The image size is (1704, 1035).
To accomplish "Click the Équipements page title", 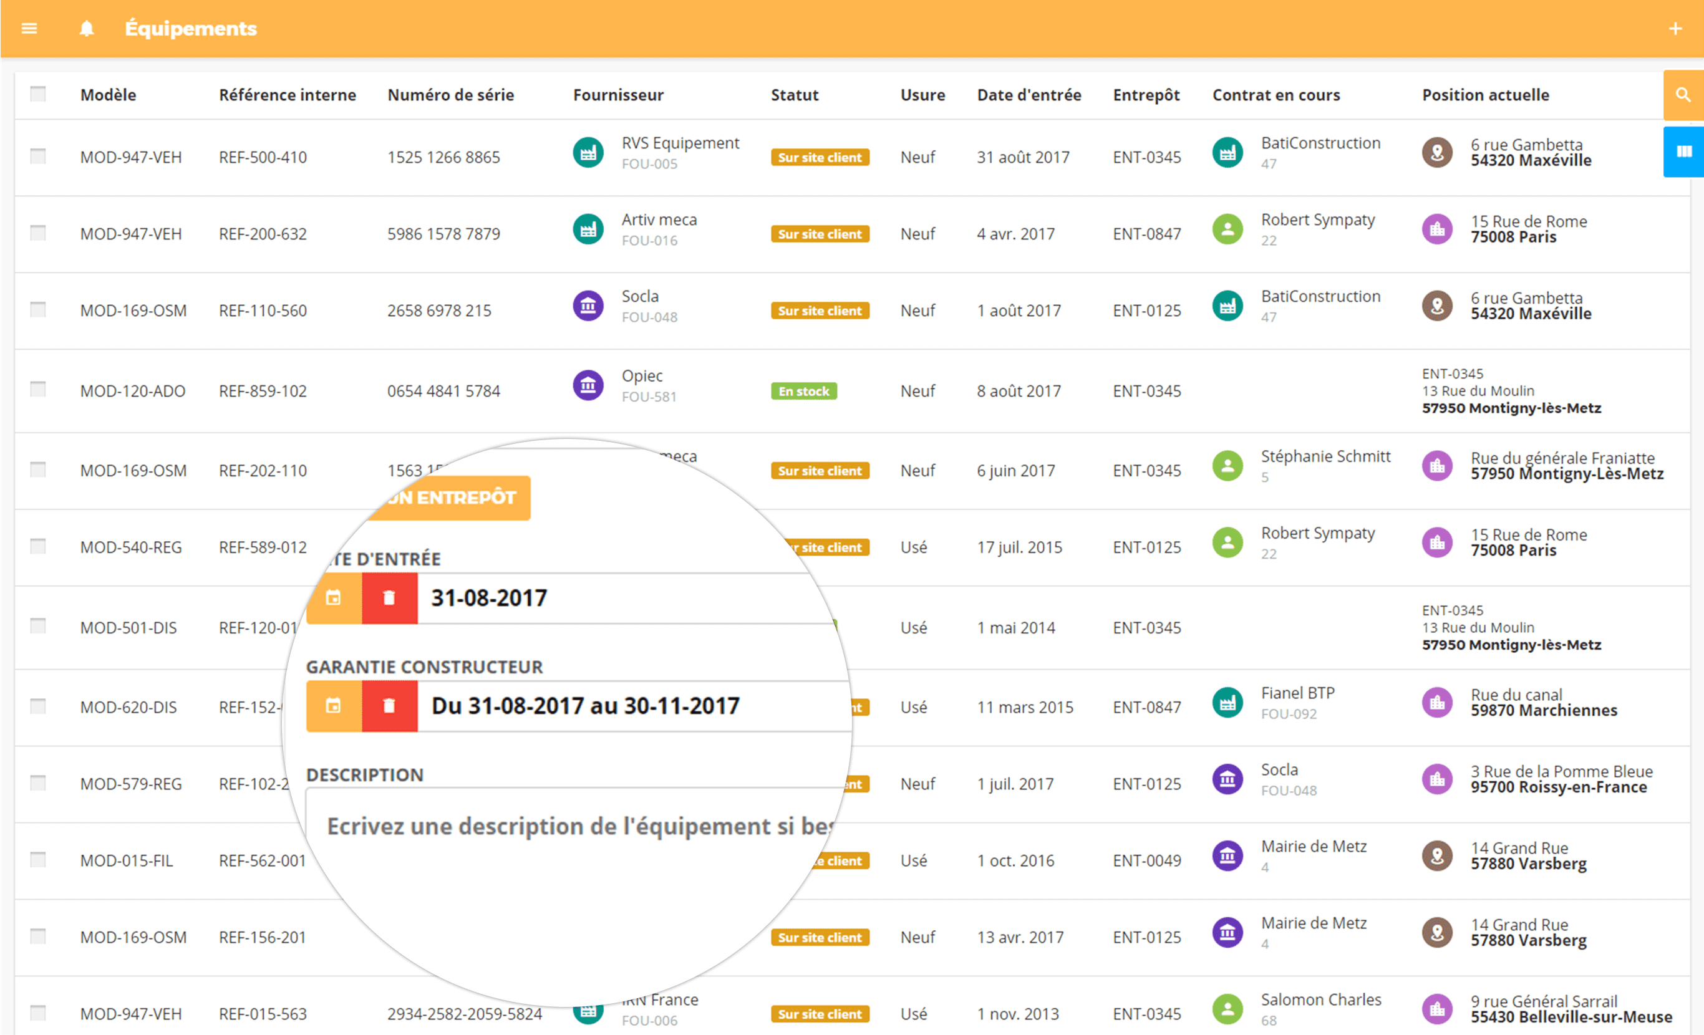I will coord(191,28).
